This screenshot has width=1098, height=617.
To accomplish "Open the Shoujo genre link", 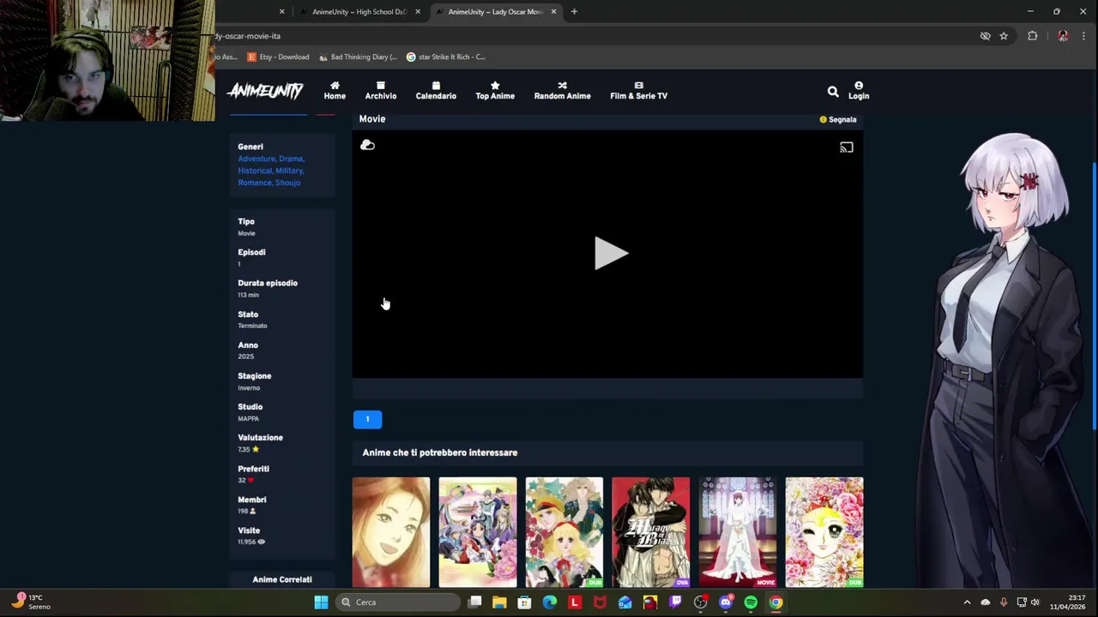I will click(x=287, y=183).
